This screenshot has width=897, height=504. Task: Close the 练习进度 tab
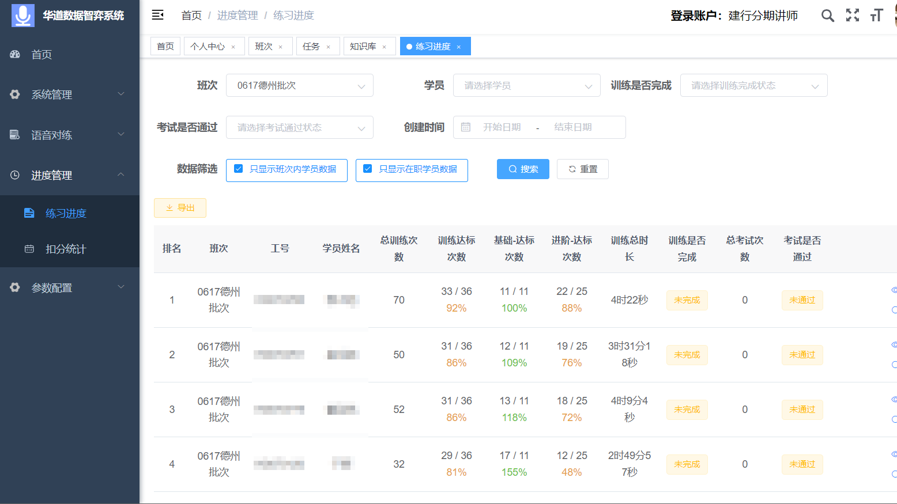[458, 47]
